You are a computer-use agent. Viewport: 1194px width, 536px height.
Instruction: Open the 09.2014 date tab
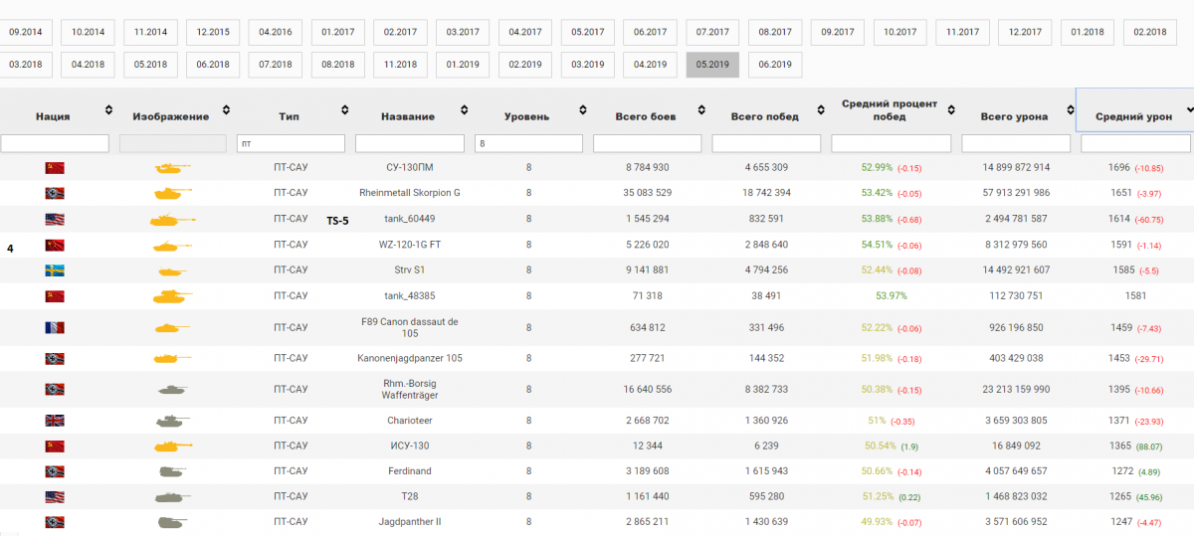tap(25, 32)
